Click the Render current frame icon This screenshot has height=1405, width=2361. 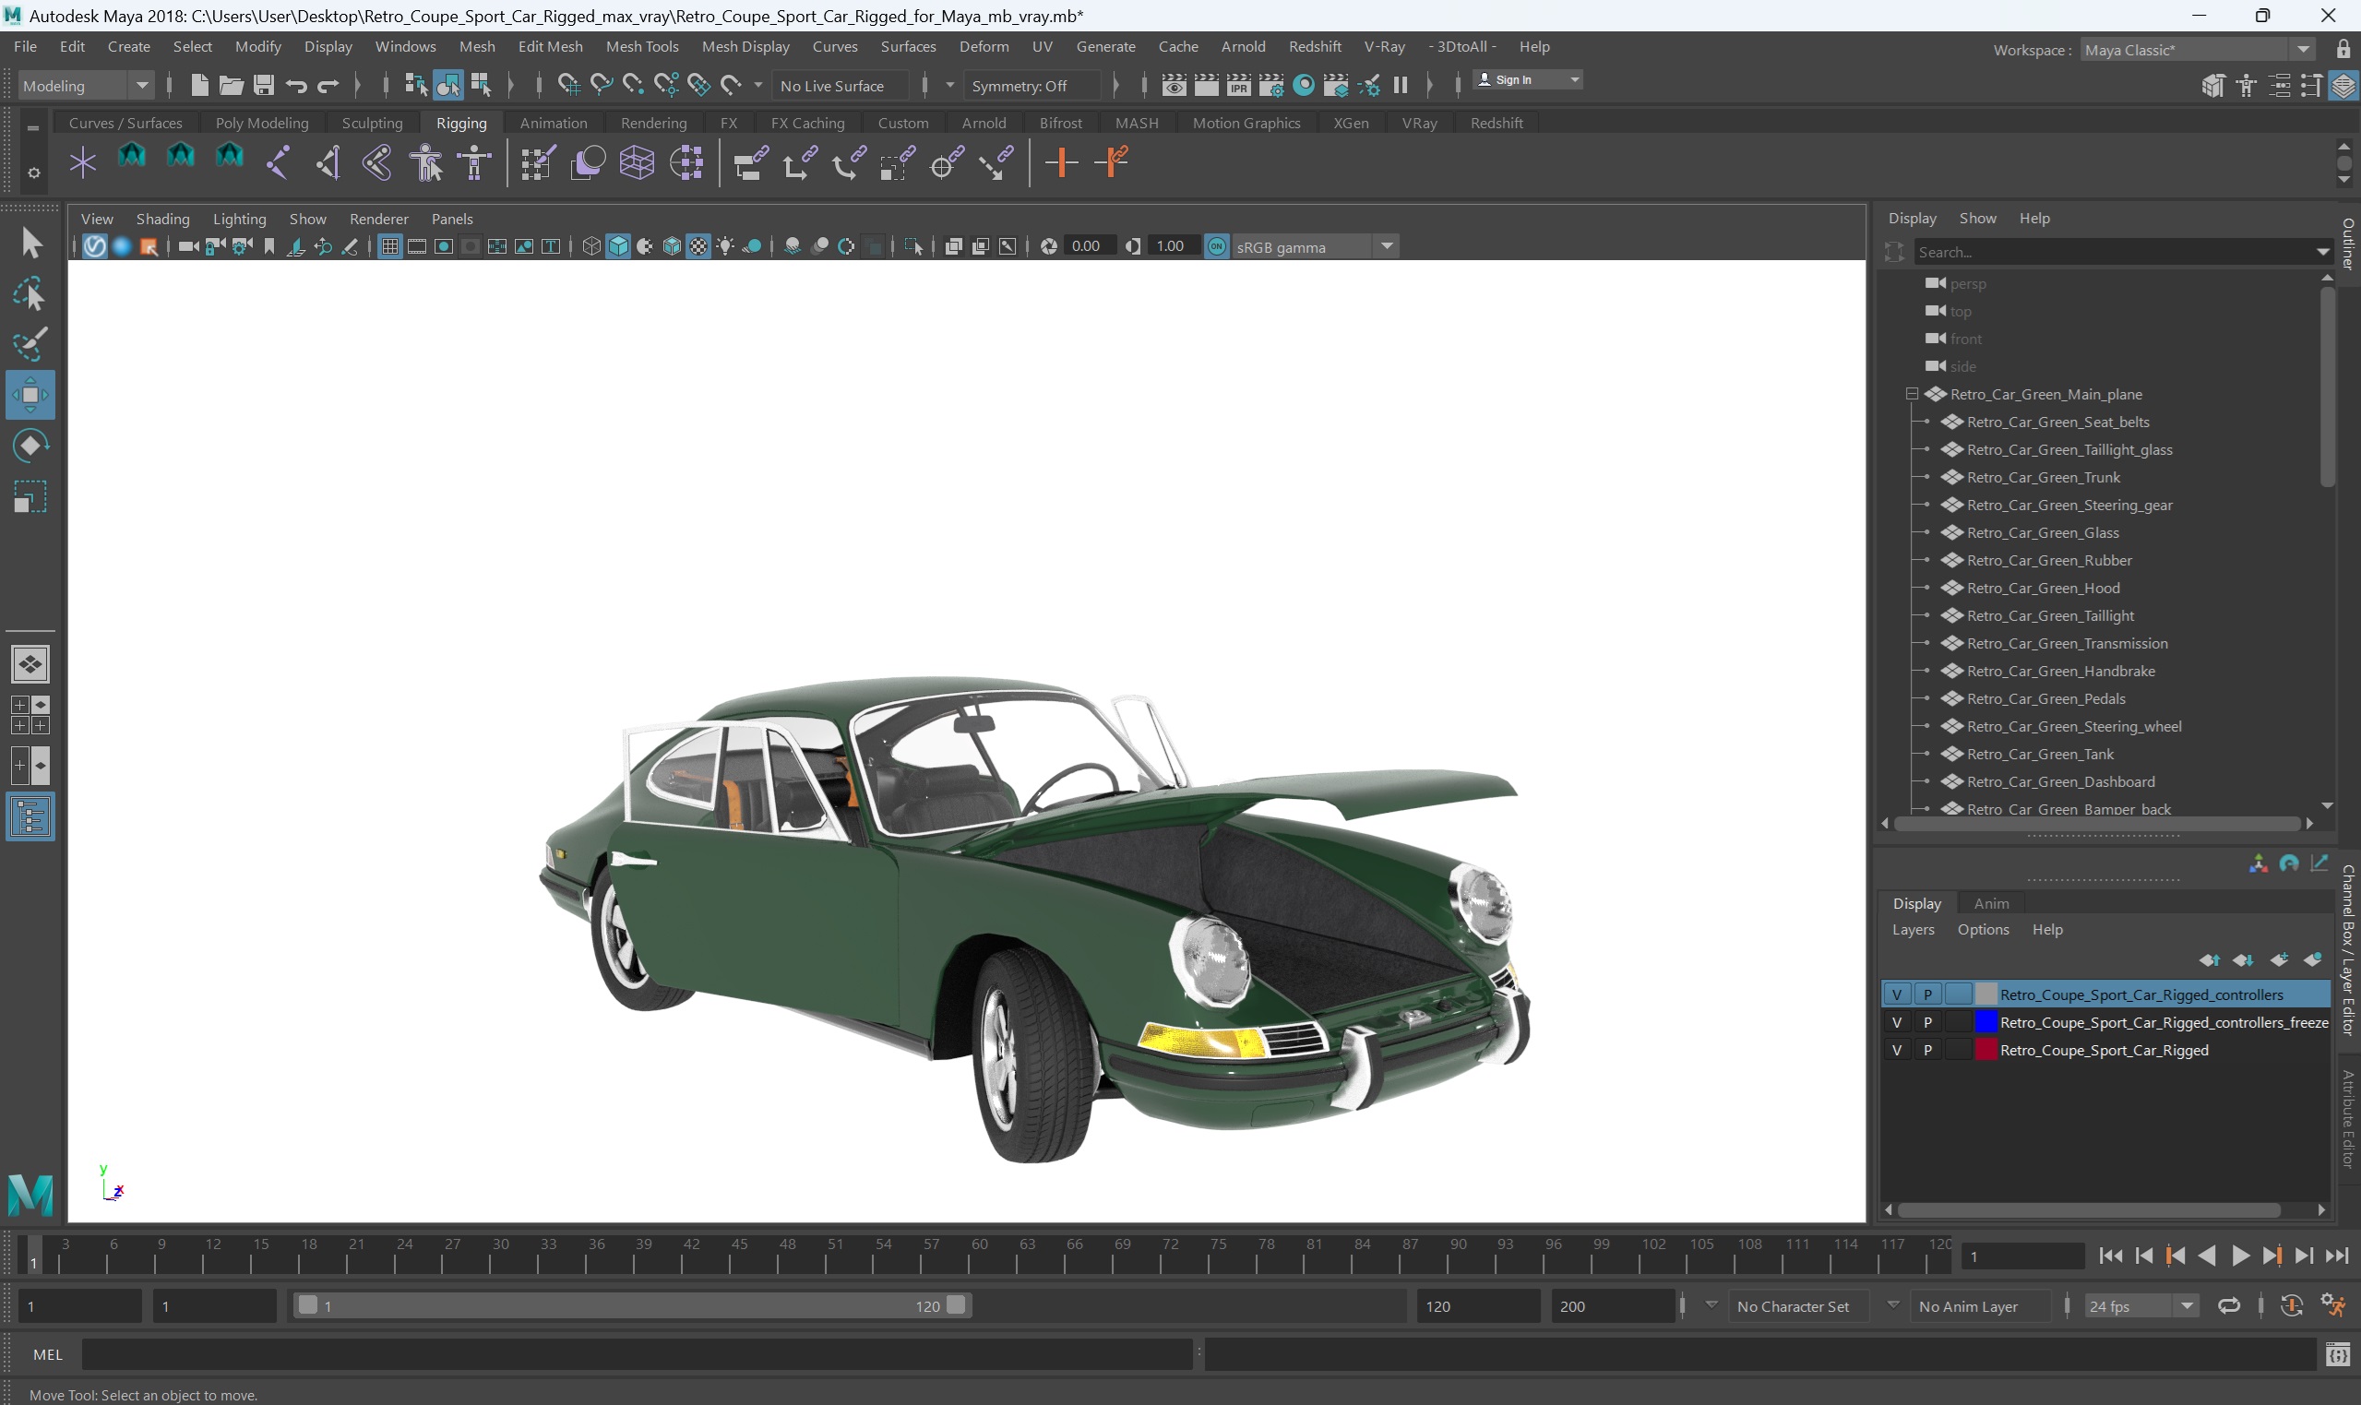click(1206, 85)
